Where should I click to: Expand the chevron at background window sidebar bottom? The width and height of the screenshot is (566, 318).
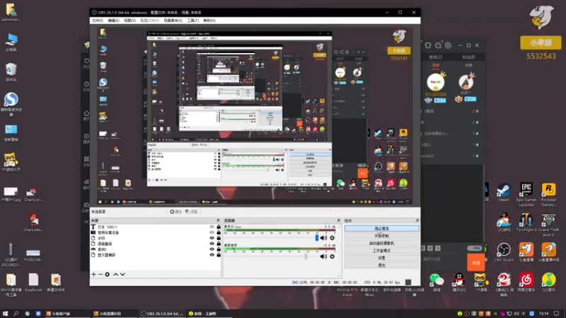click(x=86, y=222)
